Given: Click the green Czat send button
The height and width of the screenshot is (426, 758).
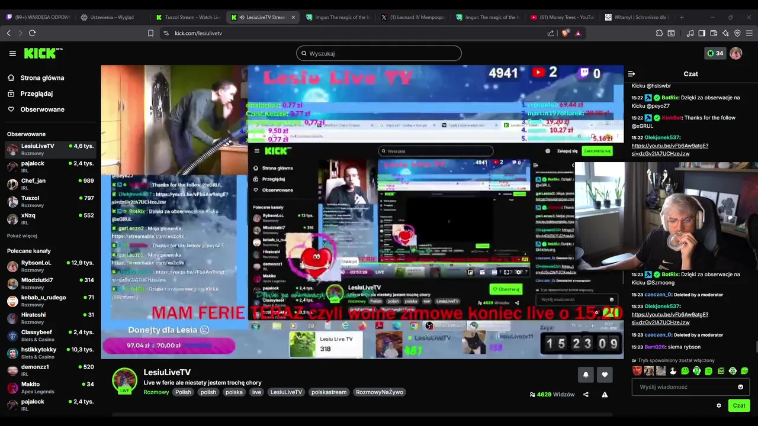Looking at the screenshot, I should [x=739, y=405].
